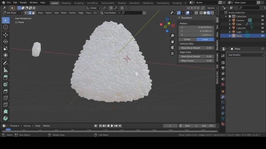Select the Move tool
The image size is (266, 149).
5,35
